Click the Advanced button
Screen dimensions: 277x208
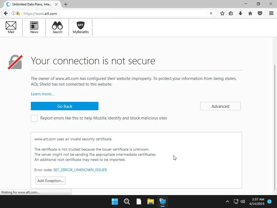[x=220, y=106]
